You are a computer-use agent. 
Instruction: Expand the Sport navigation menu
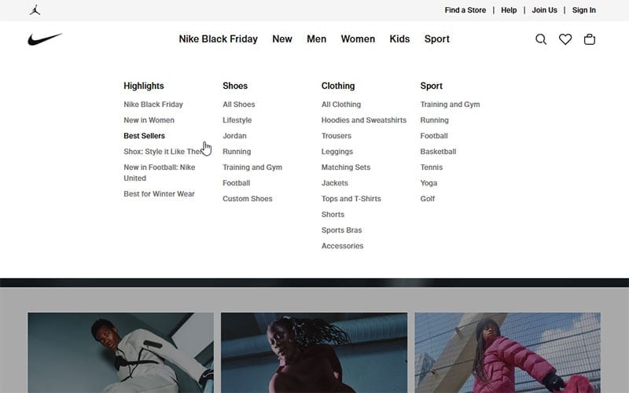pyautogui.click(x=437, y=39)
